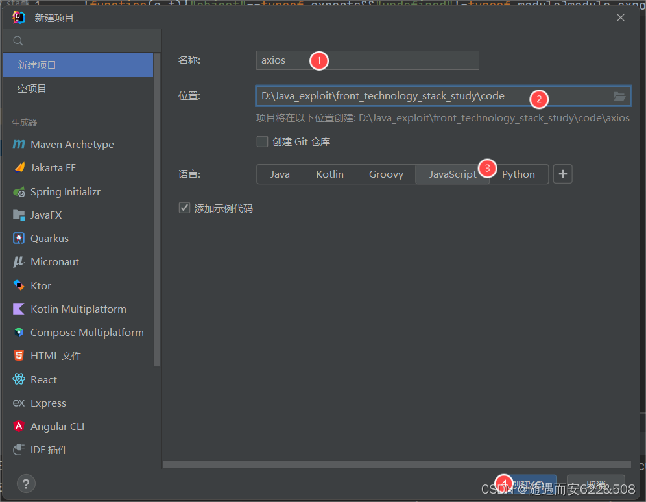Open the Express generator
The width and height of the screenshot is (646, 502).
(x=47, y=403)
